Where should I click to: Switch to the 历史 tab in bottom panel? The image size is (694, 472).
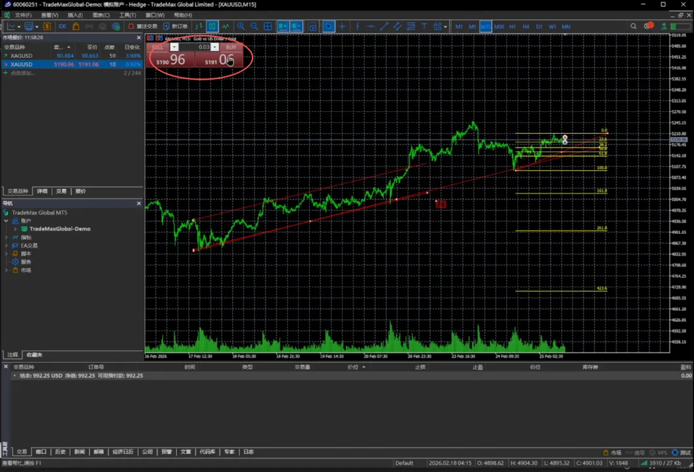point(60,451)
